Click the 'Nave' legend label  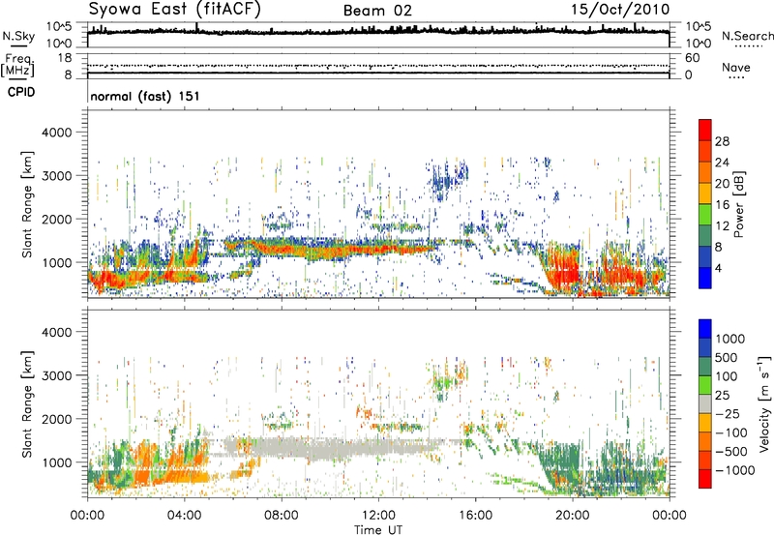(x=736, y=67)
